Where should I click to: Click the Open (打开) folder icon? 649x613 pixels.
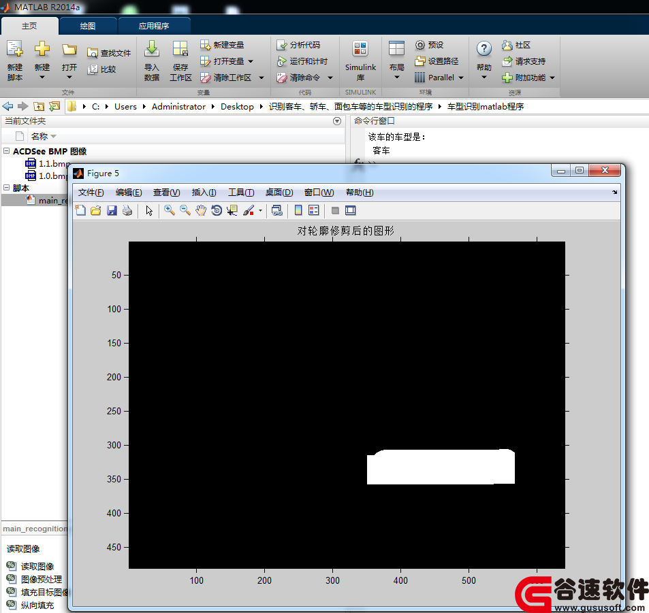tap(69, 50)
